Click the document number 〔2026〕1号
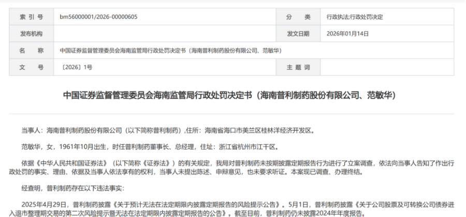466x217 pixels. [x=77, y=67]
